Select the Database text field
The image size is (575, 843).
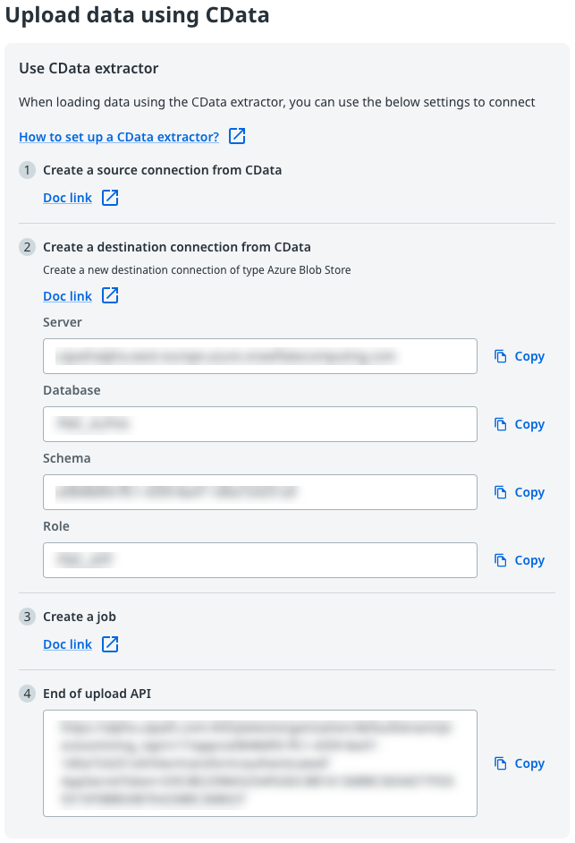pos(259,423)
